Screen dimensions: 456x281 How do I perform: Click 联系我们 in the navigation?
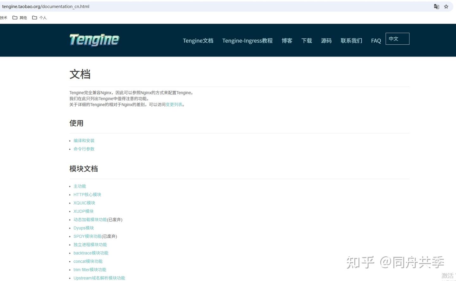coord(351,41)
